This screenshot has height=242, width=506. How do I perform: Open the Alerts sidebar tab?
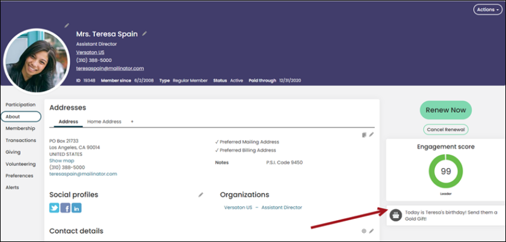point(12,187)
